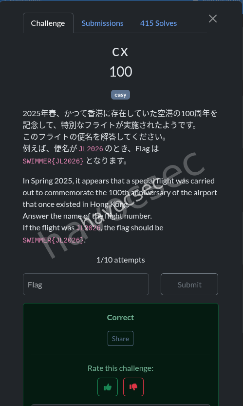Screen dimensions: 243x406
Task: Click the CX challenge title
Action: point(120,52)
